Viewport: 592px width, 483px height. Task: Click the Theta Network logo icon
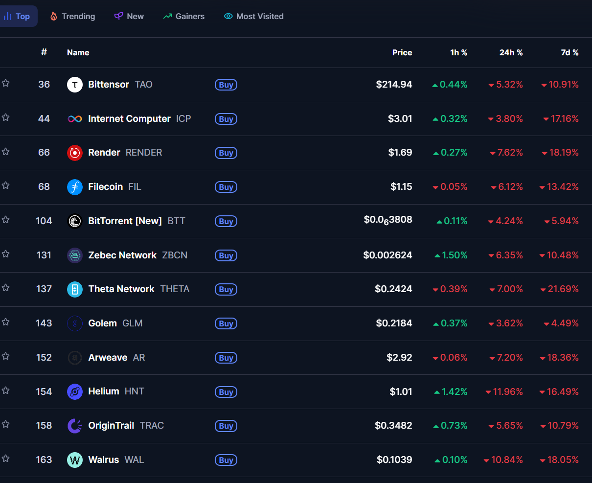74,289
